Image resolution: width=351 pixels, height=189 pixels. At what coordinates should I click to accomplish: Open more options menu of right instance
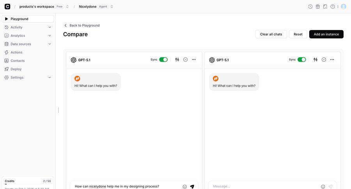332,59
